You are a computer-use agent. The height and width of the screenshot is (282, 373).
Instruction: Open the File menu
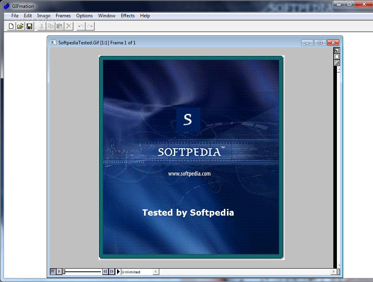(15, 16)
